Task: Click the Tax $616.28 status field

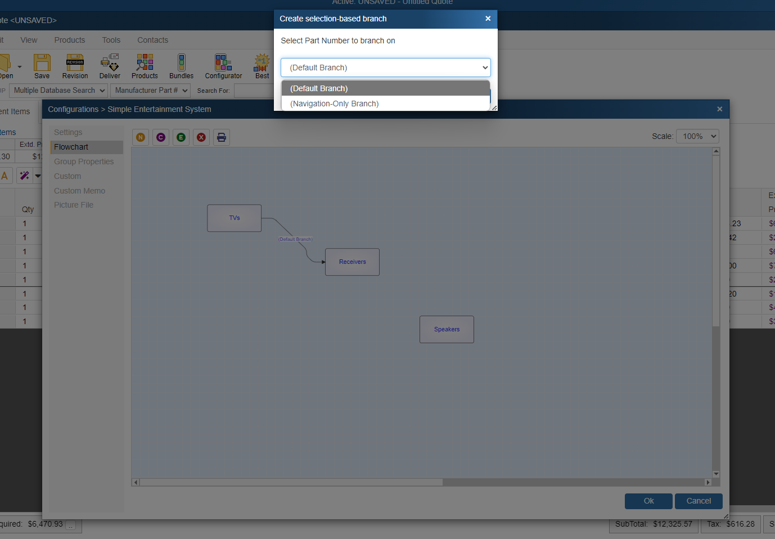Action: pyautogui.click(x=731, y=524)
